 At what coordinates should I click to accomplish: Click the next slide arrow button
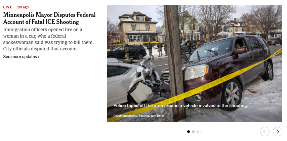[x=278, y=132]
